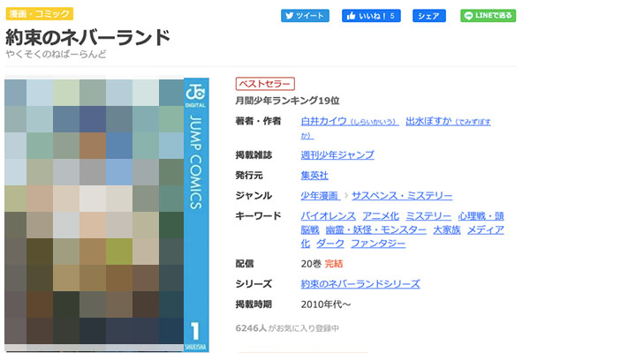Screen dimensions: 636x353
Task: Open author 出水ぽすか link
Action: pos(427,121)
